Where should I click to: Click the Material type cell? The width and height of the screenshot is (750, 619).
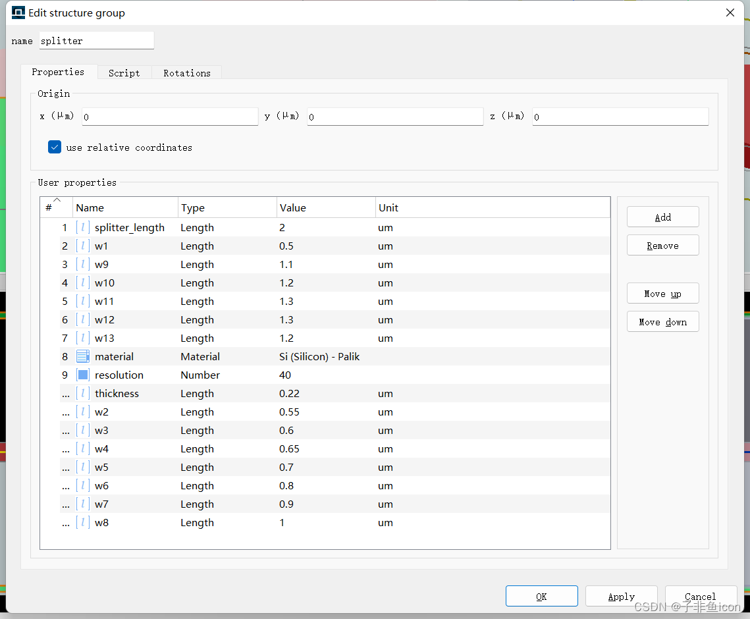pyautogui.click(x=200, y=356)
